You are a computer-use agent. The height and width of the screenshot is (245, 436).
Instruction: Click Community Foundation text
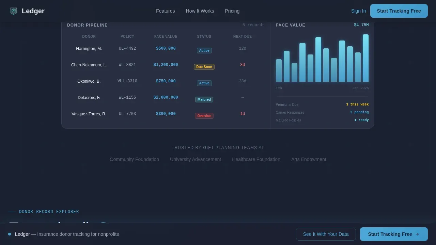coord(134,159)
